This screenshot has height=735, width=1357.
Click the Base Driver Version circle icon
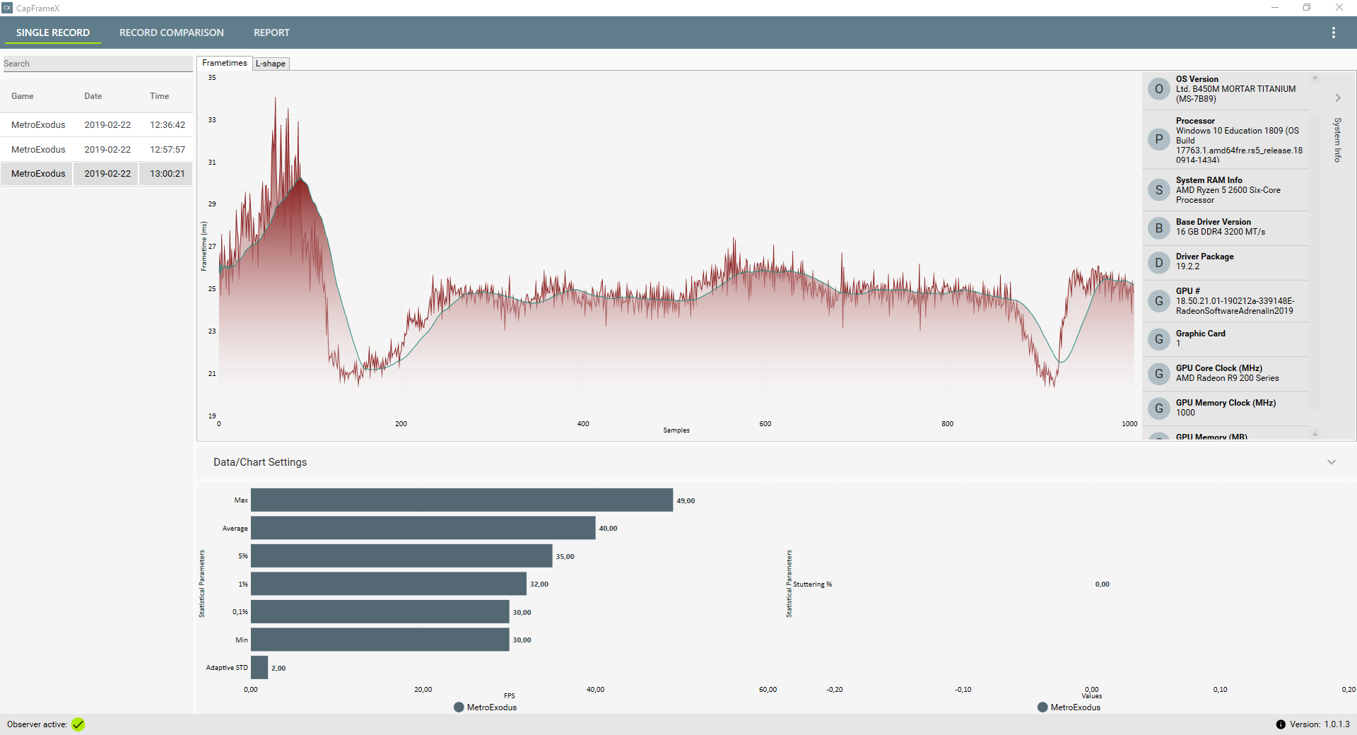point(1158,228)
